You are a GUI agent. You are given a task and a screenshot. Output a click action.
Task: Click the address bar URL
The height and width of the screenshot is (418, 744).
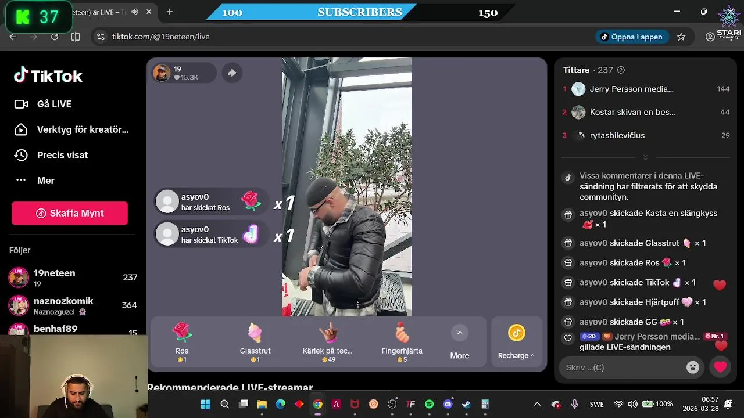[x=161, y=37]
